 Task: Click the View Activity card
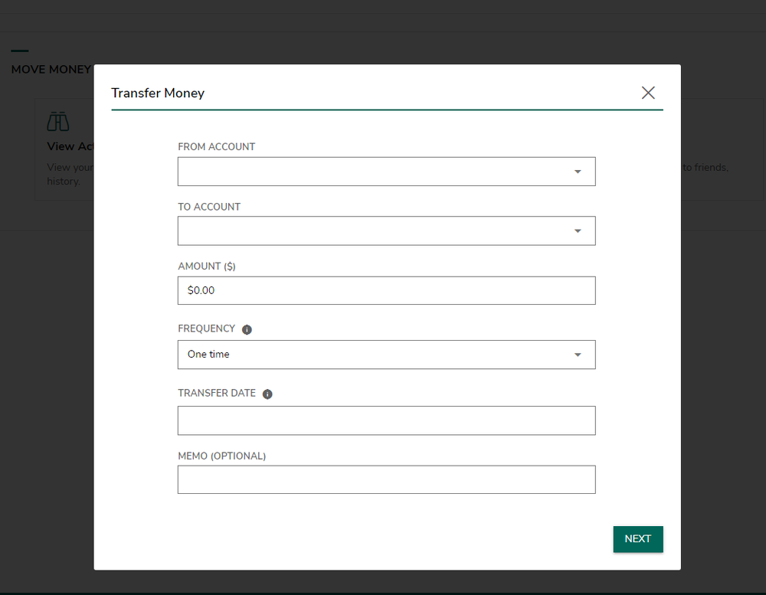tap(63, 149)
